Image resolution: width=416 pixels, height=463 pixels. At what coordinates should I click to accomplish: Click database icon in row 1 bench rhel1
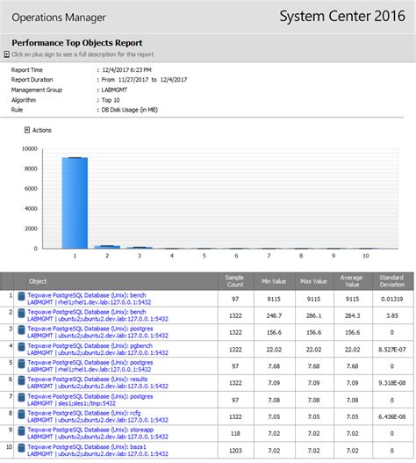[21, 296]
